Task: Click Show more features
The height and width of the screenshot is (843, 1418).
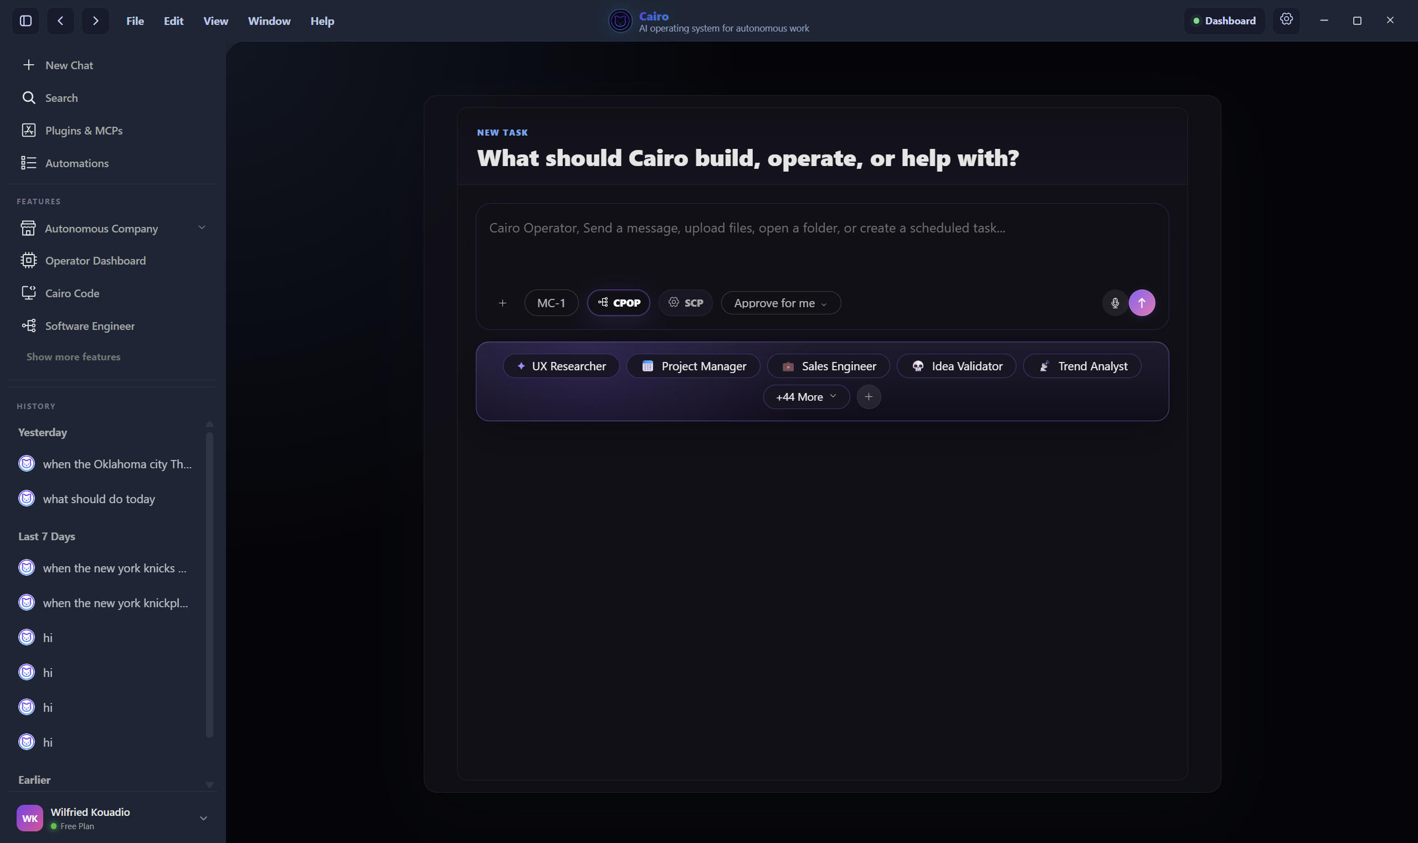Action: (x=73, y=357)
